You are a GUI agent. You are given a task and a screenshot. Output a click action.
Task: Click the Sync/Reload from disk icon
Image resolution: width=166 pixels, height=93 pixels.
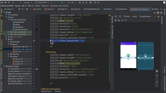click(x=9, y=2)
